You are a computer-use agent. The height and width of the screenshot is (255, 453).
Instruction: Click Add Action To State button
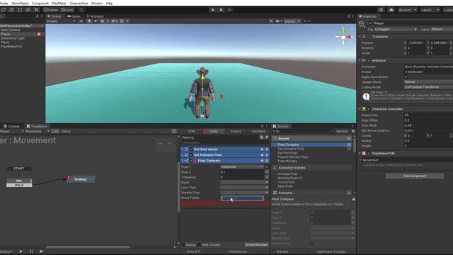point(331,252)
